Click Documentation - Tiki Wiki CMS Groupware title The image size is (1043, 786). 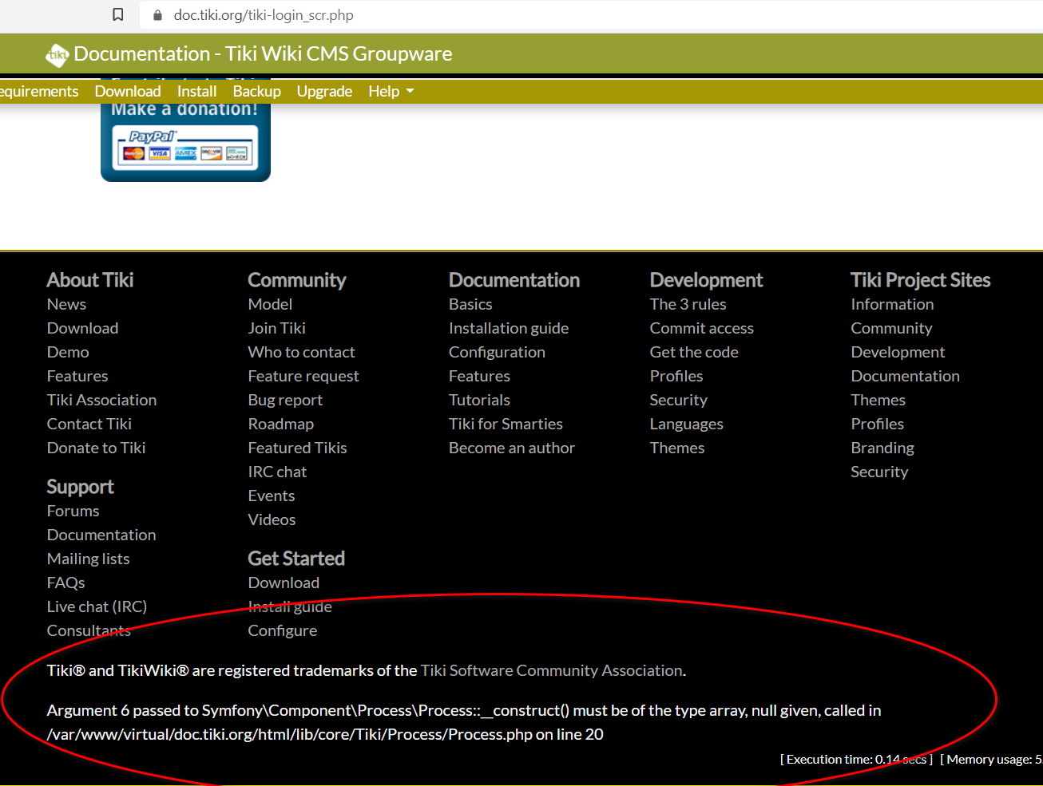[263, 53]
